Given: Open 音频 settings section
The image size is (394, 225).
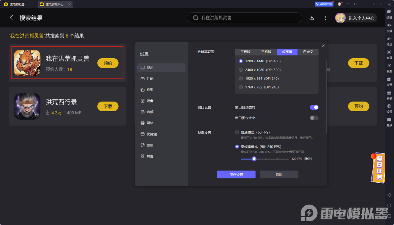Looking at the screenshot, I should point(162,112).
